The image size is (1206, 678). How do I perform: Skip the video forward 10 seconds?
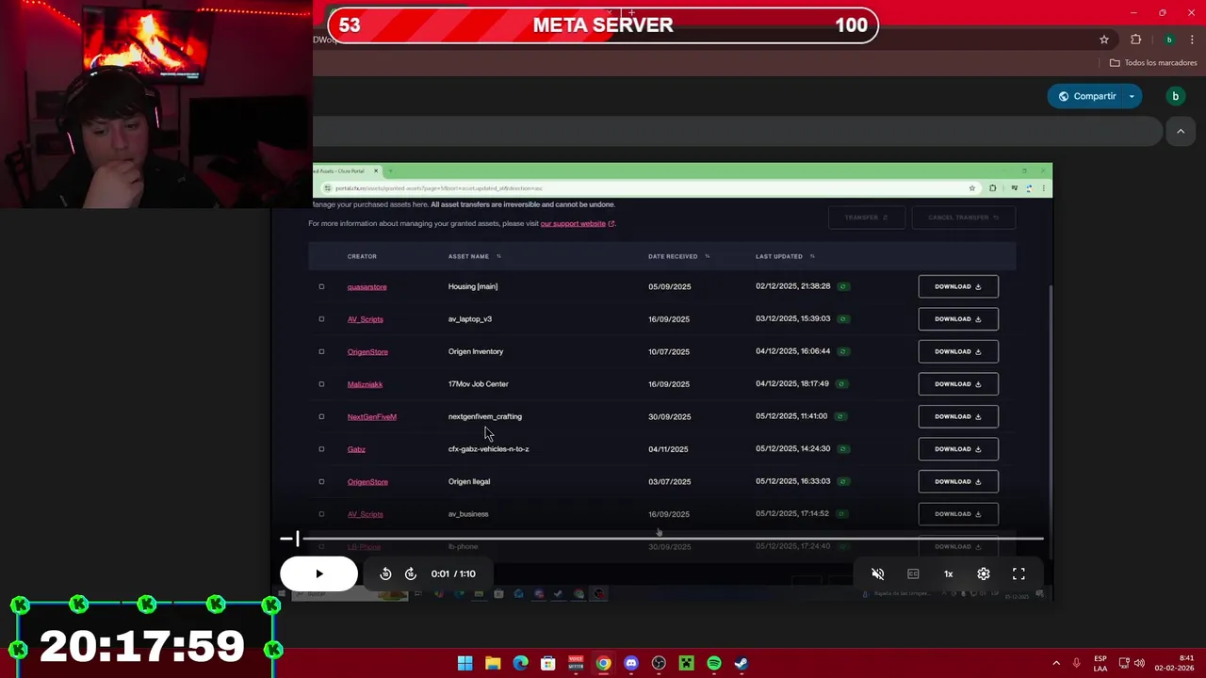pos(411,573)
